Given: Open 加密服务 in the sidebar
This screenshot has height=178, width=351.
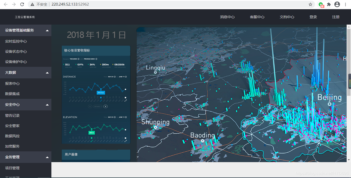Looking at the screenshot, I should [x=12, y=146].
